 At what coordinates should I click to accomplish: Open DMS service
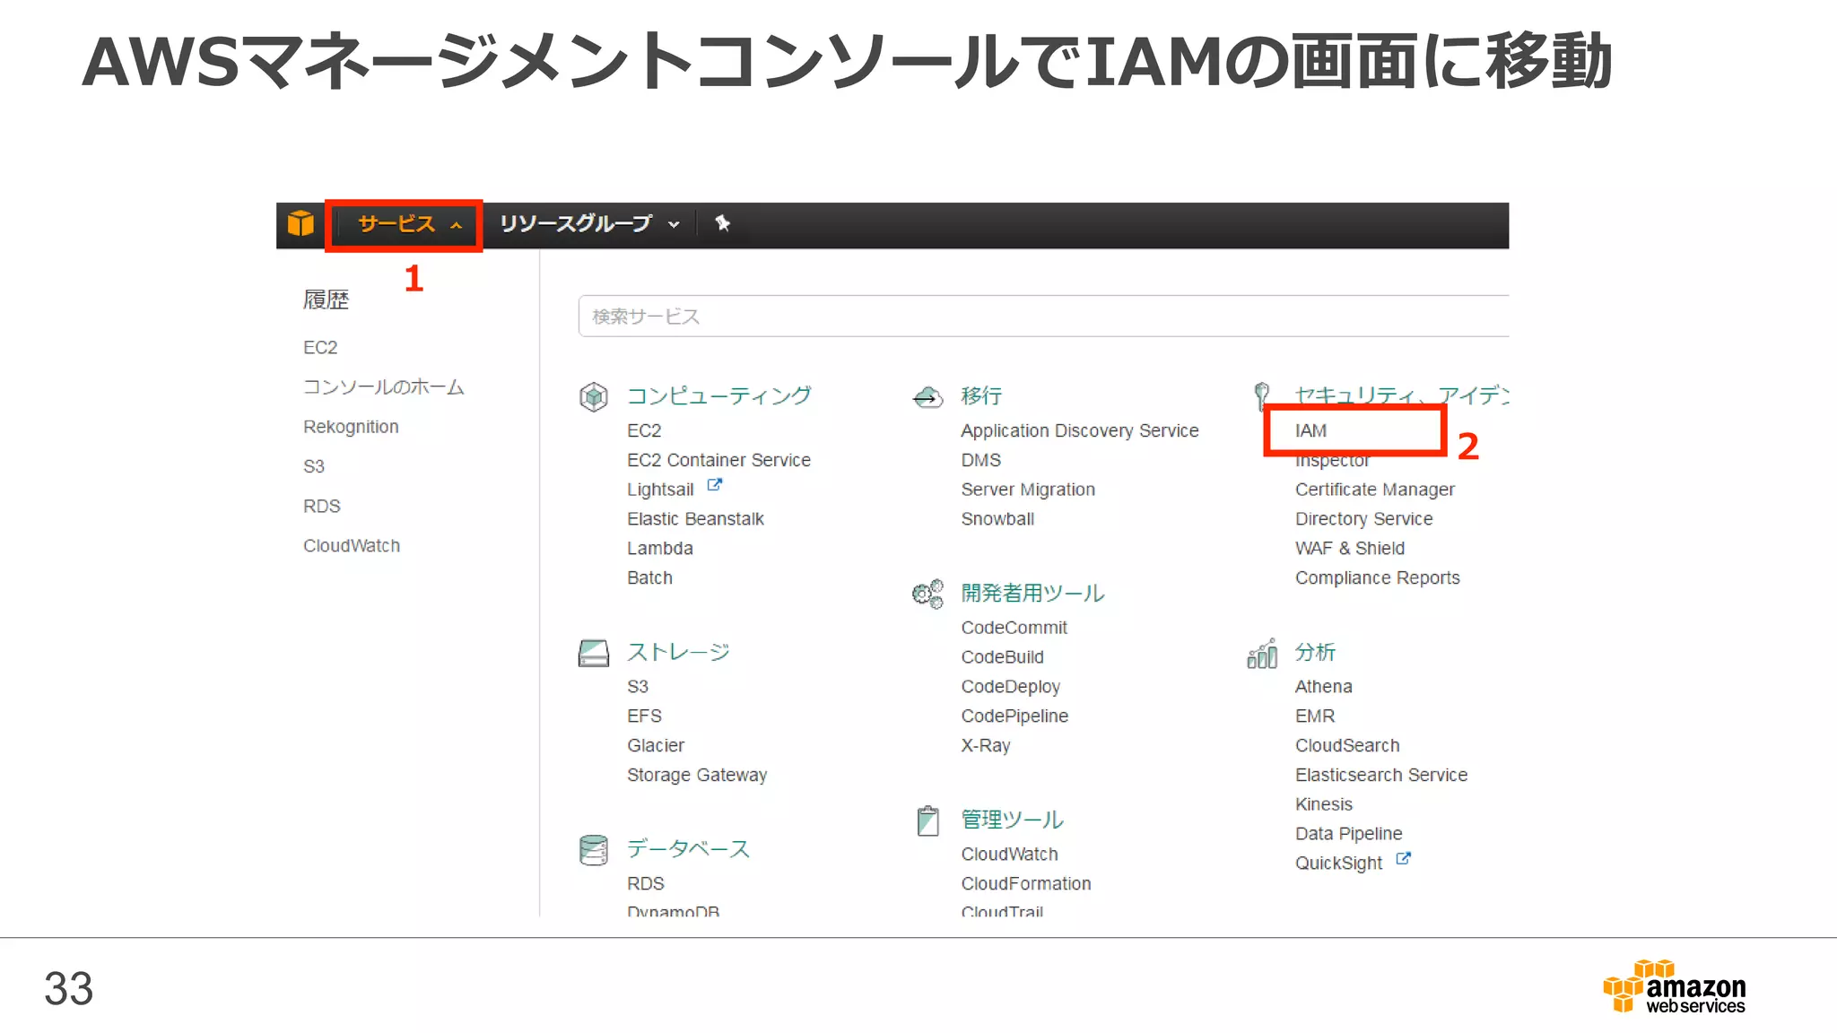[980, 460]
